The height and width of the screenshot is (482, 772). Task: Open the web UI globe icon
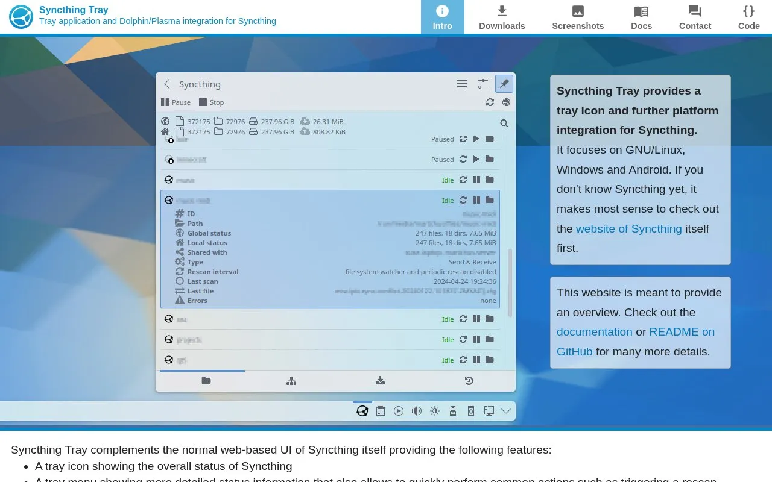coord(506,102)
